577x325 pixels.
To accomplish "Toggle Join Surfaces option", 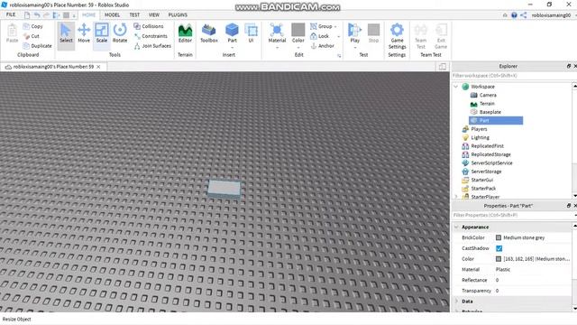I will coord(152,46).
